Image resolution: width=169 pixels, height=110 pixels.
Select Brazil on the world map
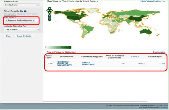tap(89, 28)
